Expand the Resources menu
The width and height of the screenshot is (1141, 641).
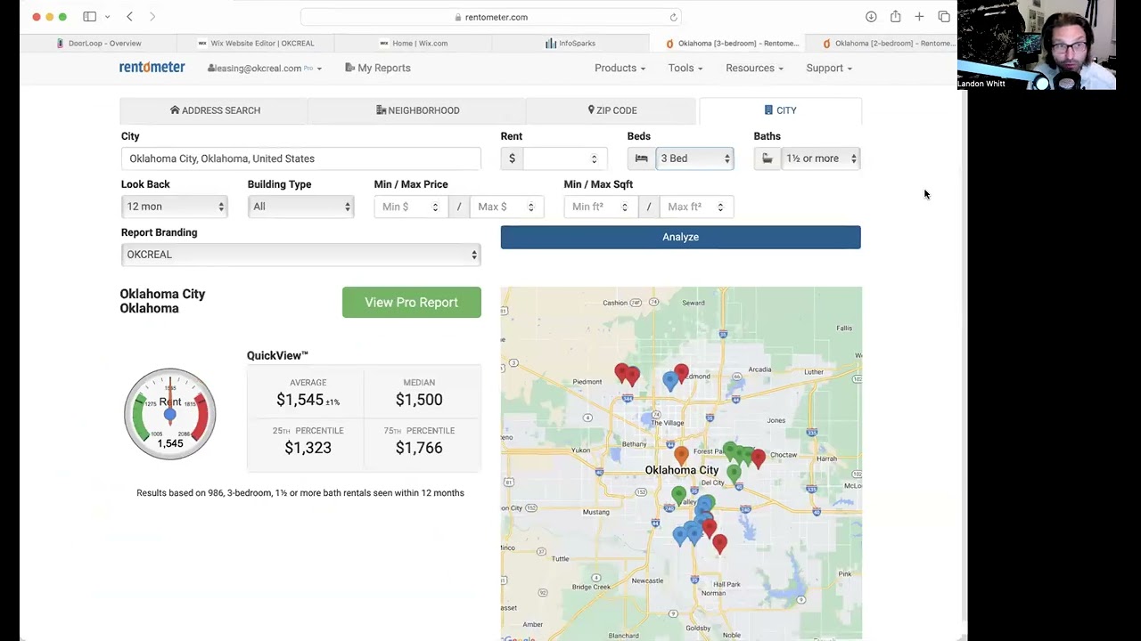coord(754,68)
